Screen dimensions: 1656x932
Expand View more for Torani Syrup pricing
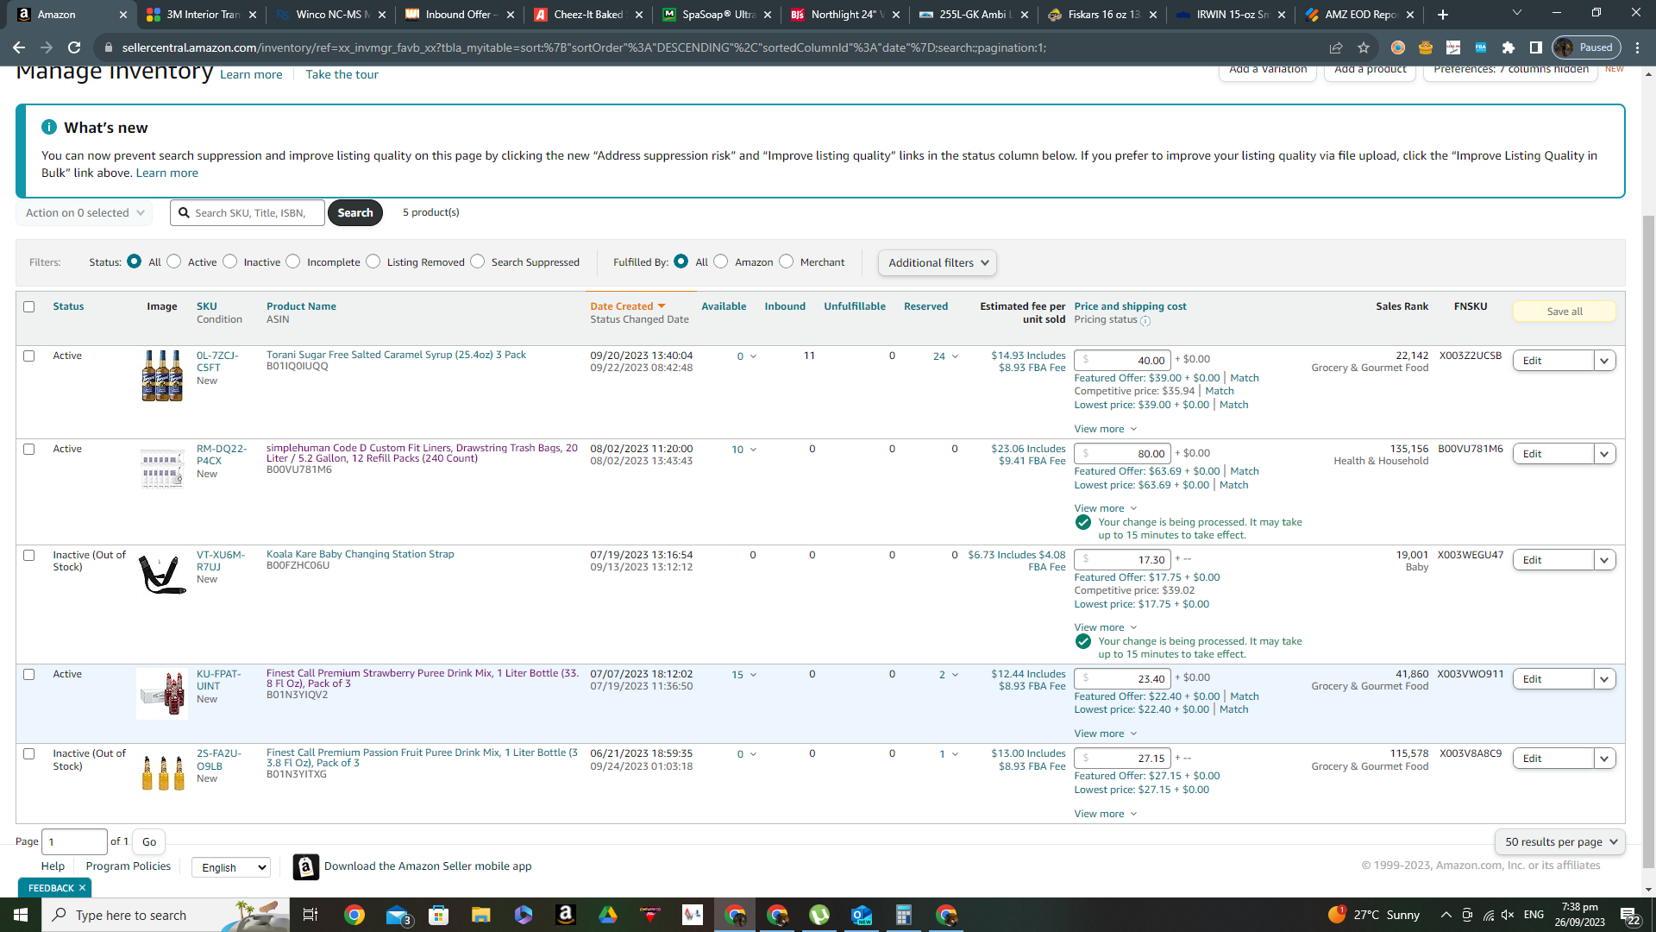pos(1106,429)
